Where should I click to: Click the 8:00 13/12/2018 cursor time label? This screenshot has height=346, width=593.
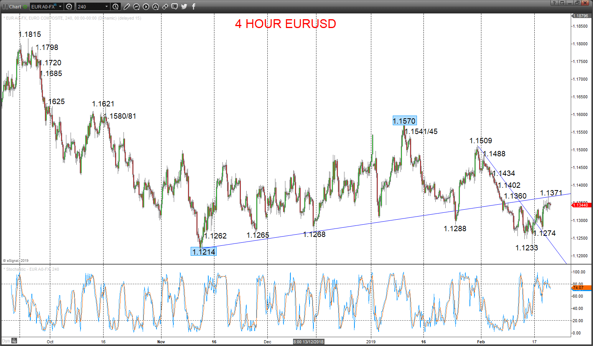tap(308, 341)
